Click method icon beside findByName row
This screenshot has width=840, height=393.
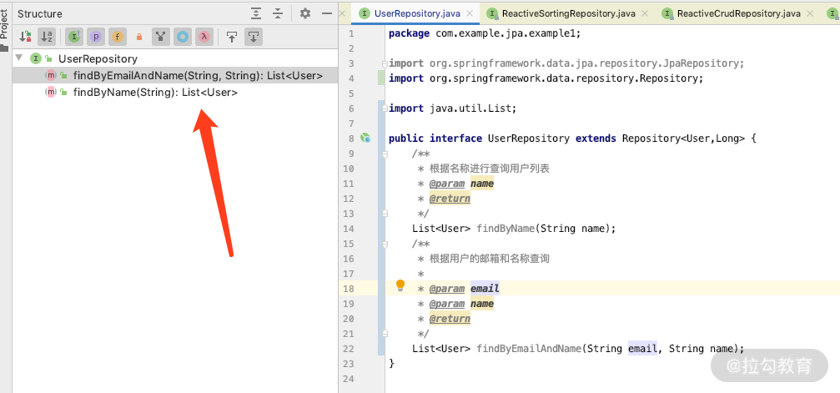[50, 93]
